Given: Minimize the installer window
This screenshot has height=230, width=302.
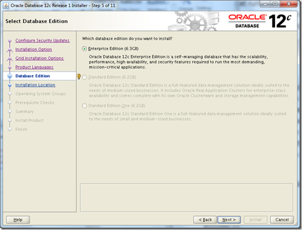Looking at the screenshot, I should click(265, 4).
